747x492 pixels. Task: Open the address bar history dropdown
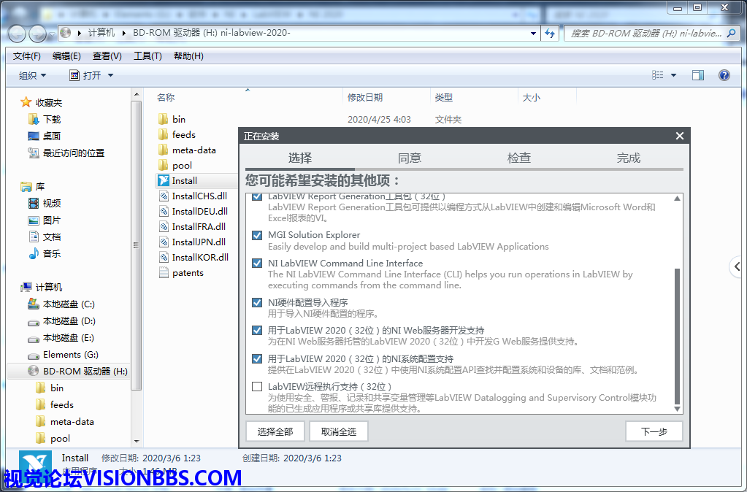pos(534,33)
